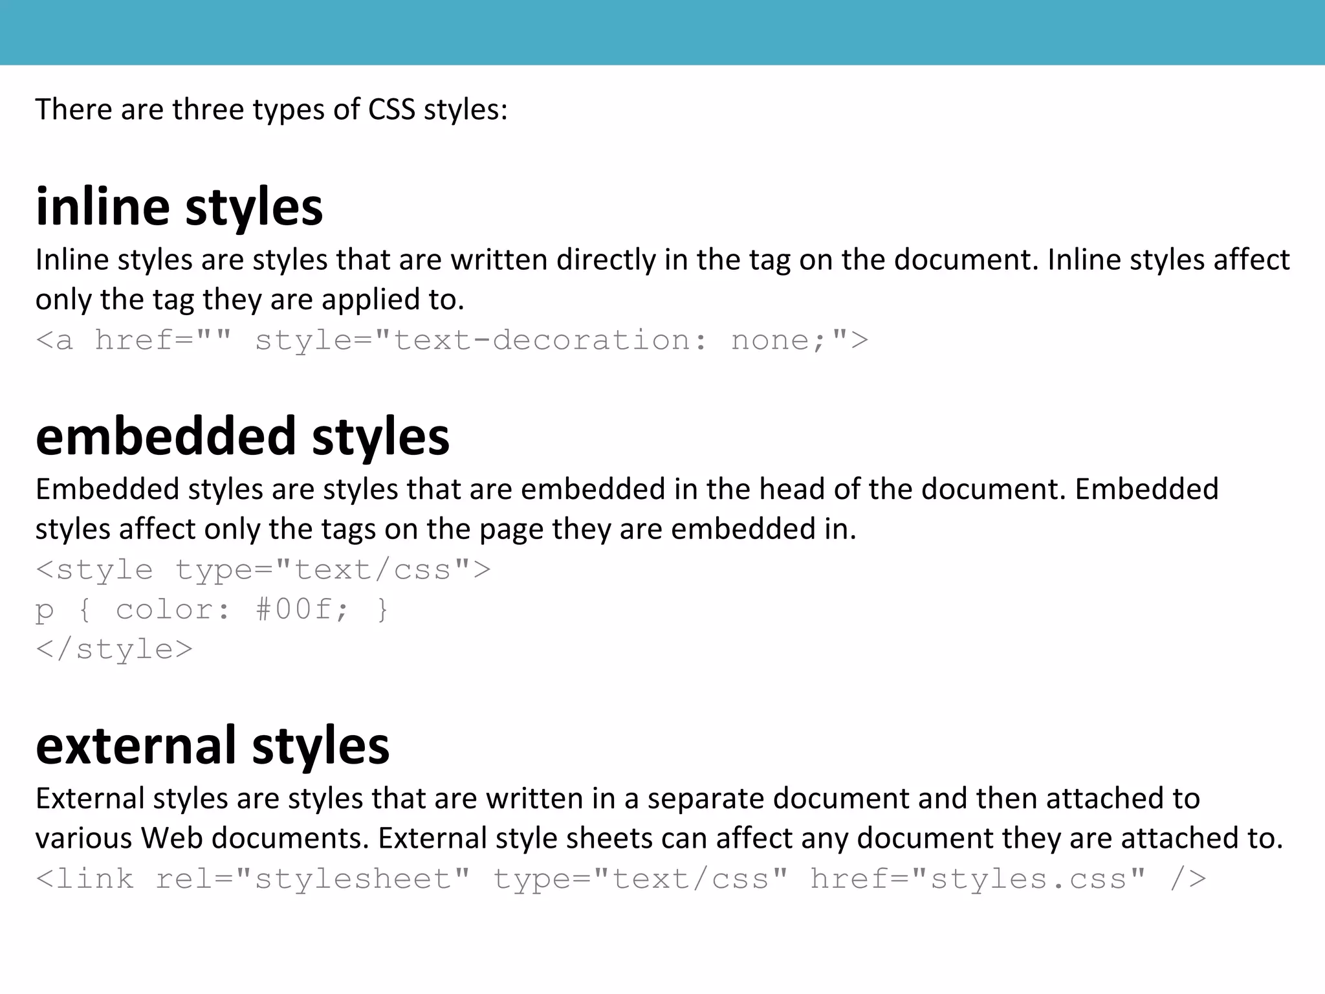
Task: Click the closing </style> code line
Action: point(115,650)
